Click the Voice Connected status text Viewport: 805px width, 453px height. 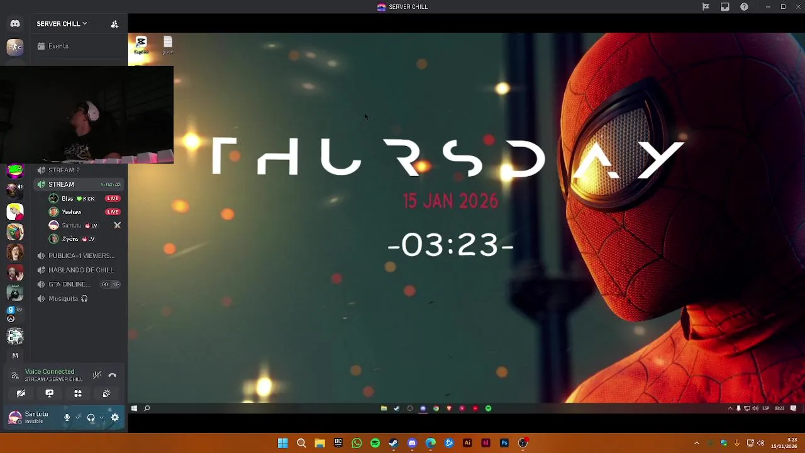[50, 372]
